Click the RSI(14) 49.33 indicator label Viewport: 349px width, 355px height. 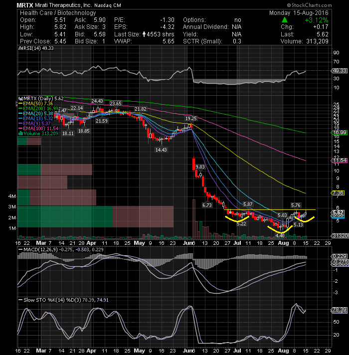click(36, 48)
